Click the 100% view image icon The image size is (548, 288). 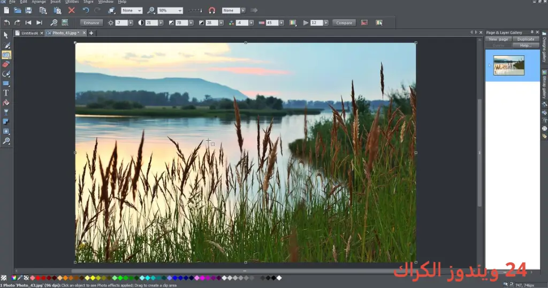[65, 22]
